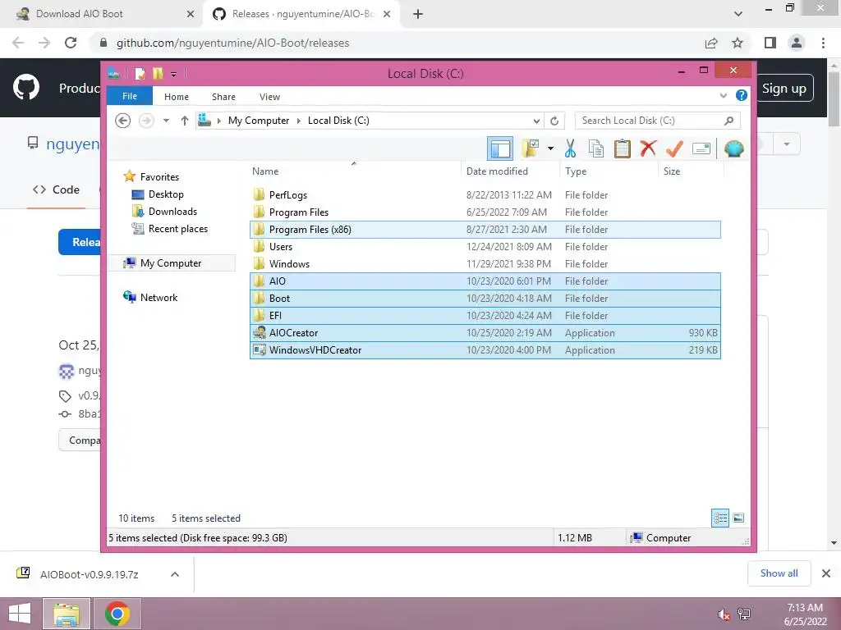Sort by Date modified column header
Image resolution: width=841 pixels, height=630 pixels.
coord(510,171)
